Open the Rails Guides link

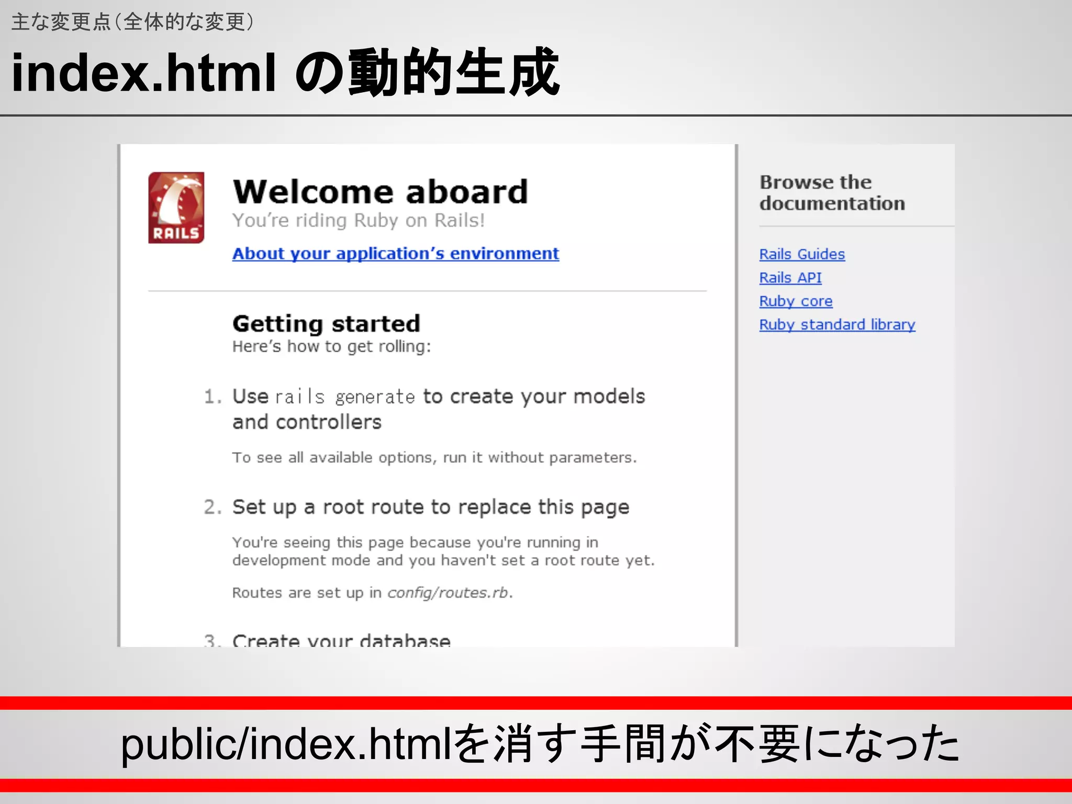(802, 254)
